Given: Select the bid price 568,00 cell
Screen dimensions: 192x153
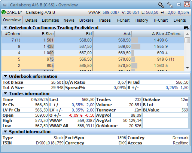Looking at the screenshot, I should (85, 40).
